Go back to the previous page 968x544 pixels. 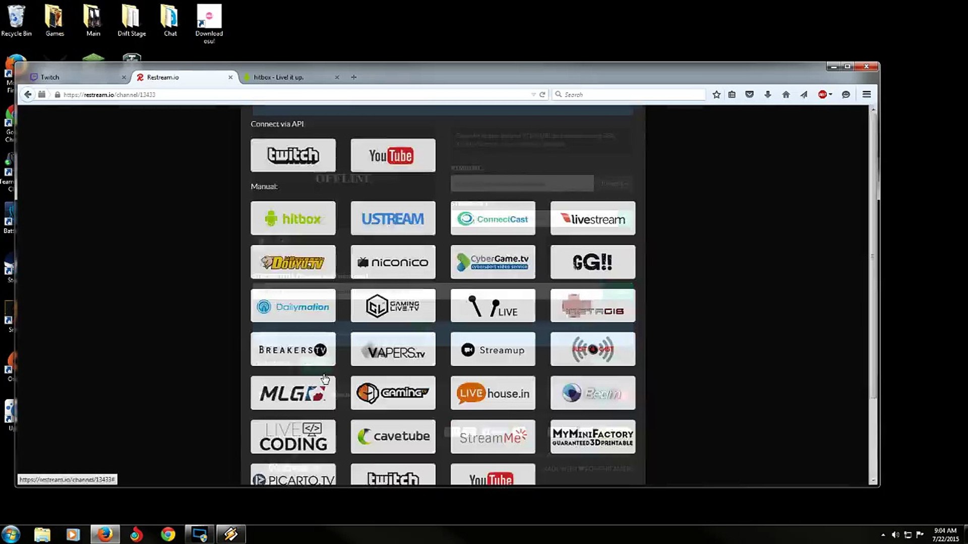(x=28, y=94)
